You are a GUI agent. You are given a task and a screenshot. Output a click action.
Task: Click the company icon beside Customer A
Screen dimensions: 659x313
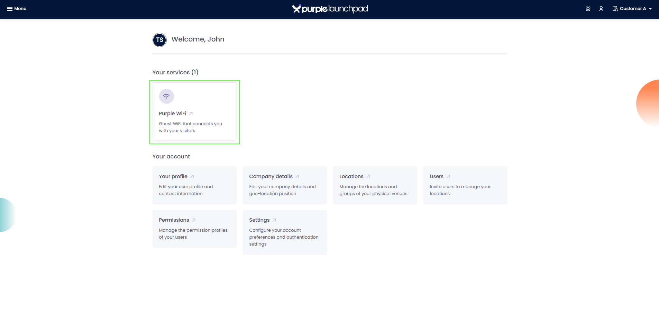click(x=615, y=9)
